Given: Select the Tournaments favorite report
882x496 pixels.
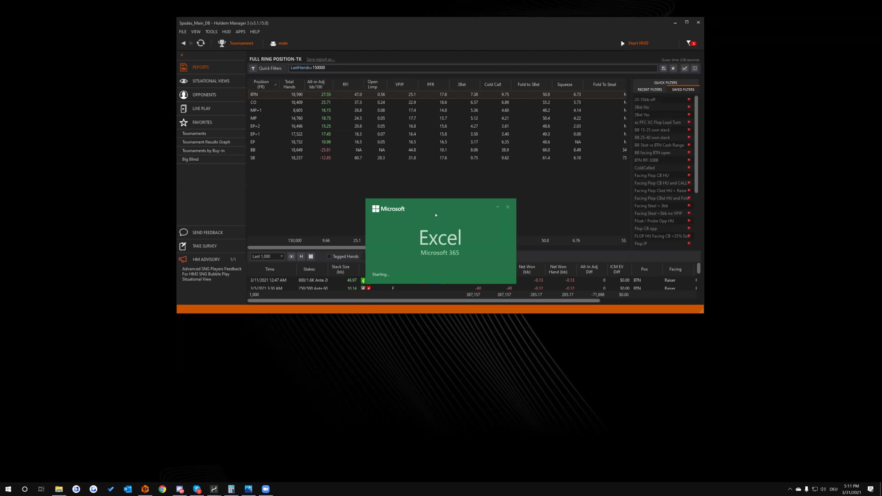Looking at the screenshot, I should [194, 134].
